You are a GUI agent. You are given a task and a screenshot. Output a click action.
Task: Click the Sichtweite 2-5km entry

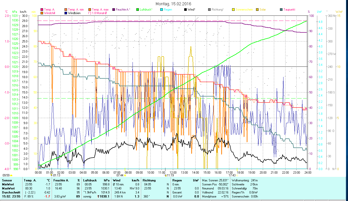point(245,184)
